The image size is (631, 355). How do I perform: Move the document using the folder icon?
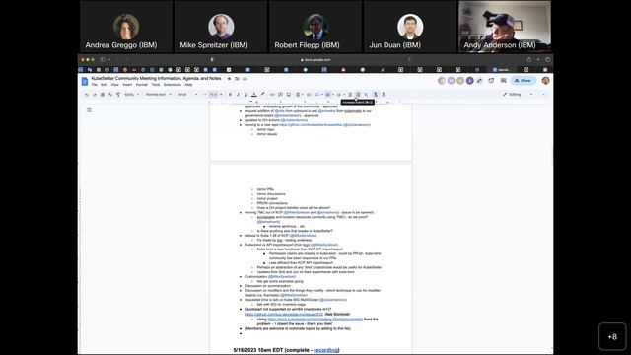tap(237, 79)
